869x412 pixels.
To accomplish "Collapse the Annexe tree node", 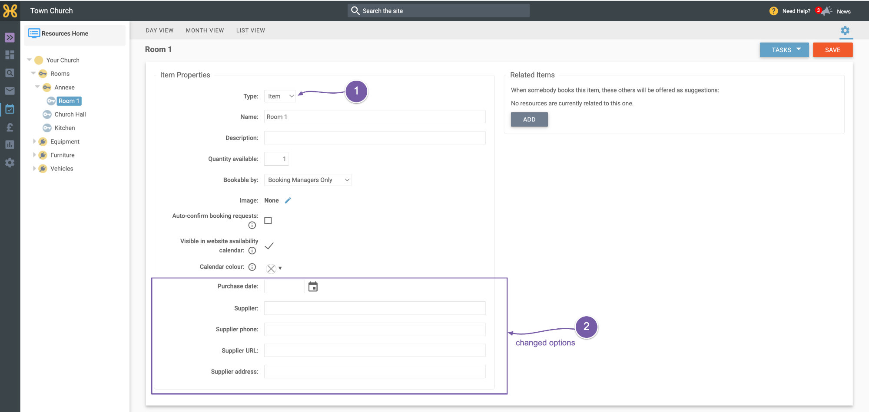I will [x=37, y=87].
